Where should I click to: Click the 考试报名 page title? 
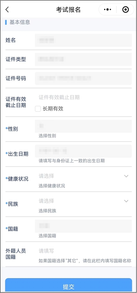(68, 10)
